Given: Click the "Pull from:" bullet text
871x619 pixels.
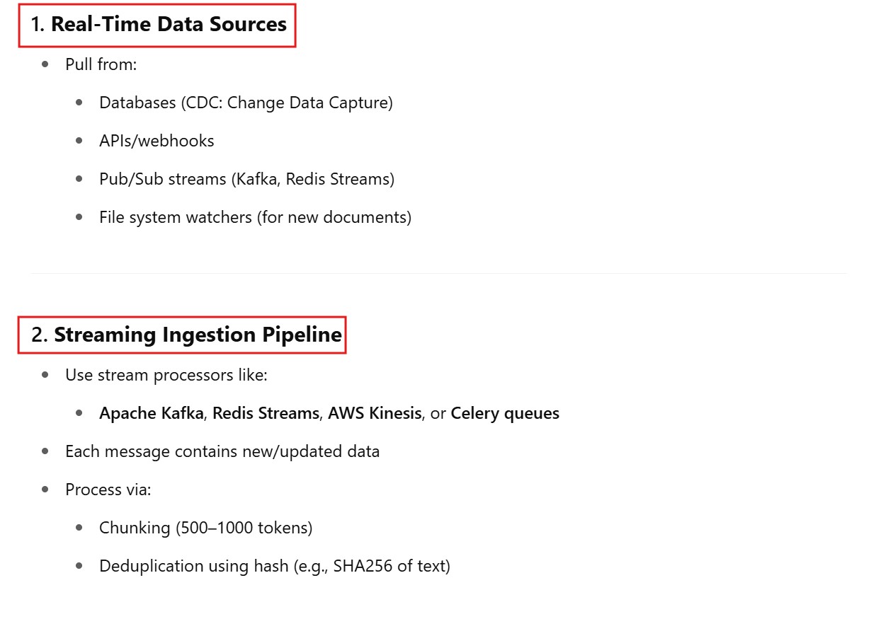Looking at the screenshot, I should pyautogui.click(x=101, y=64).
